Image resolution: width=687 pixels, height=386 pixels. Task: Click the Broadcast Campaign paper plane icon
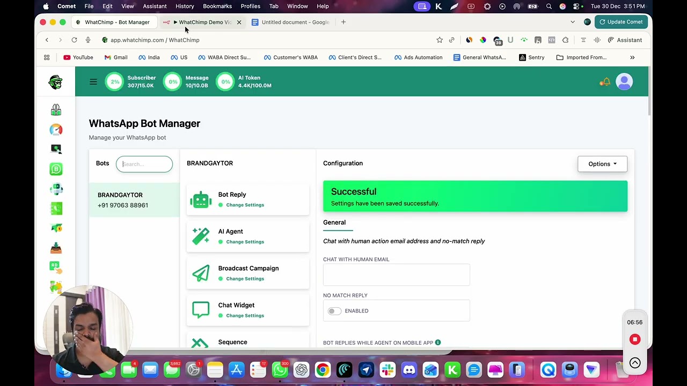[201, 273]
